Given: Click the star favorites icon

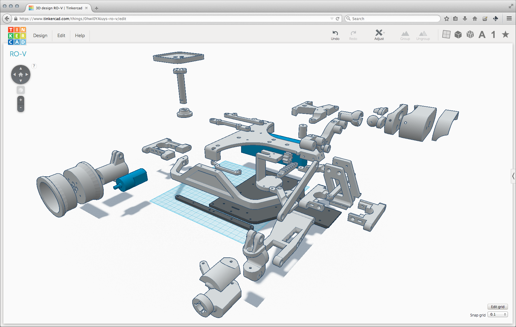Looking at the screenshot, I should (505, 34).
